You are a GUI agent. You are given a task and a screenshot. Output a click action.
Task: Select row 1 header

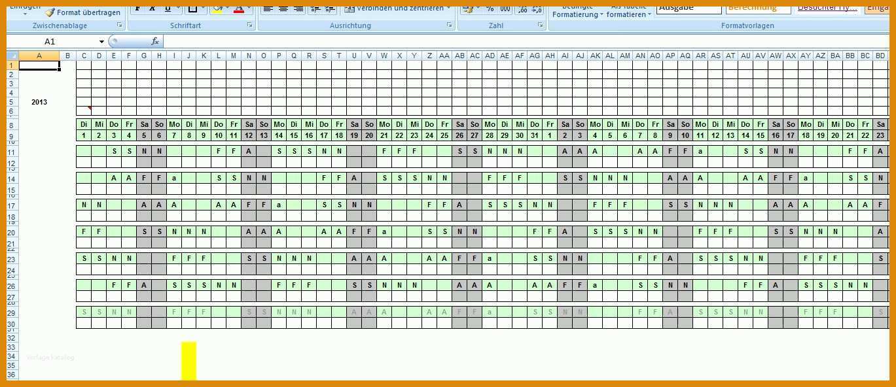tap(12, 65)
